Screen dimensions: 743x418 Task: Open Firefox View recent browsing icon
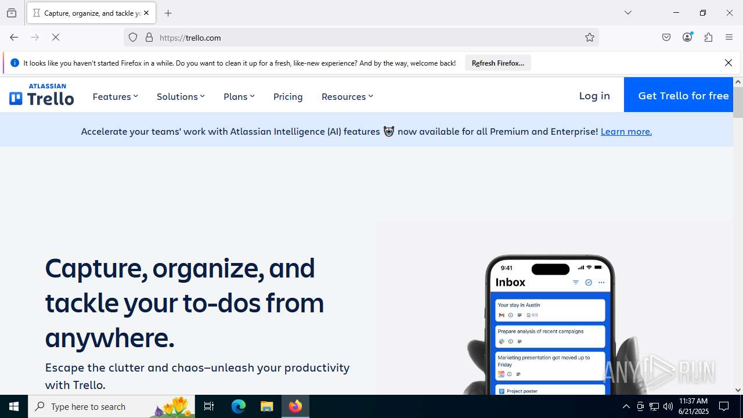pyautogui.click(x=12, y=13)
